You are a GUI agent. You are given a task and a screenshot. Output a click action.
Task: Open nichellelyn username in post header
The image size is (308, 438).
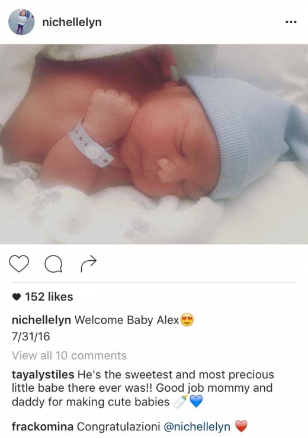click(72, 22)
